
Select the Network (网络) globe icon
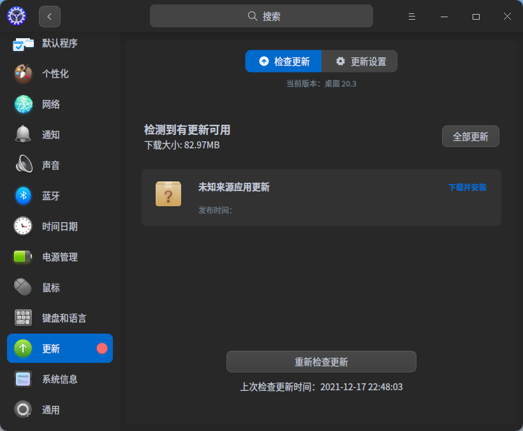(24, 104)
